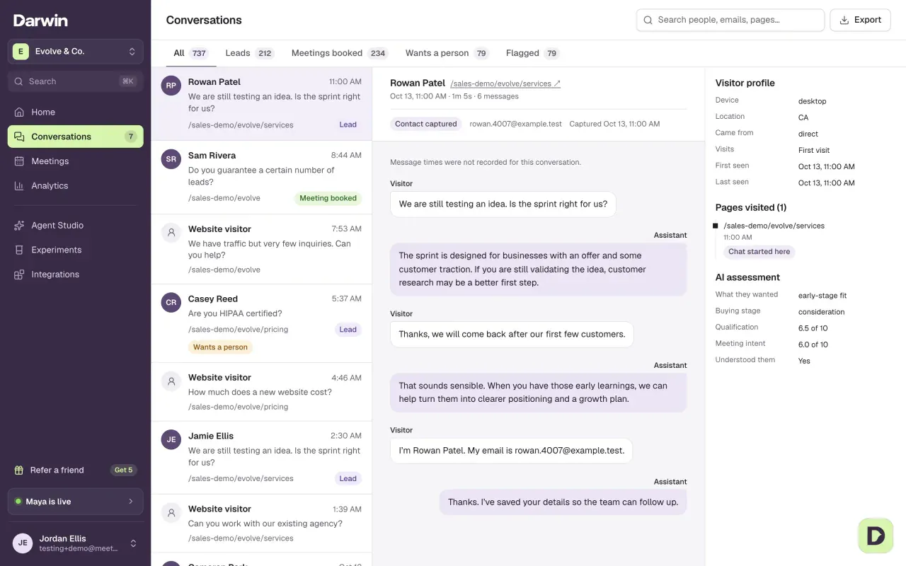The width and height of the screenshot is (906, 566).
Task: Click the Darwin logo in the sidebar
Action: (40, 21)
